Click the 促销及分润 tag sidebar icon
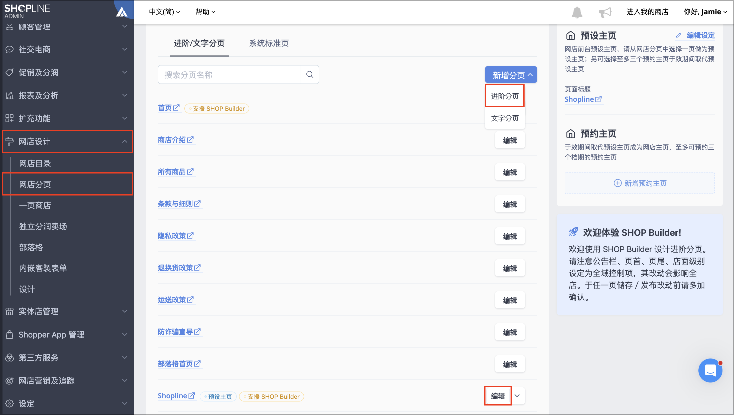Viewport: 734px width, 415px height. 10,72
